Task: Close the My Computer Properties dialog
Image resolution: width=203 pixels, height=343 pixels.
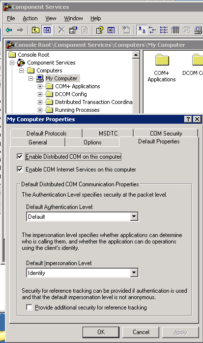Action: pos(197,119)
